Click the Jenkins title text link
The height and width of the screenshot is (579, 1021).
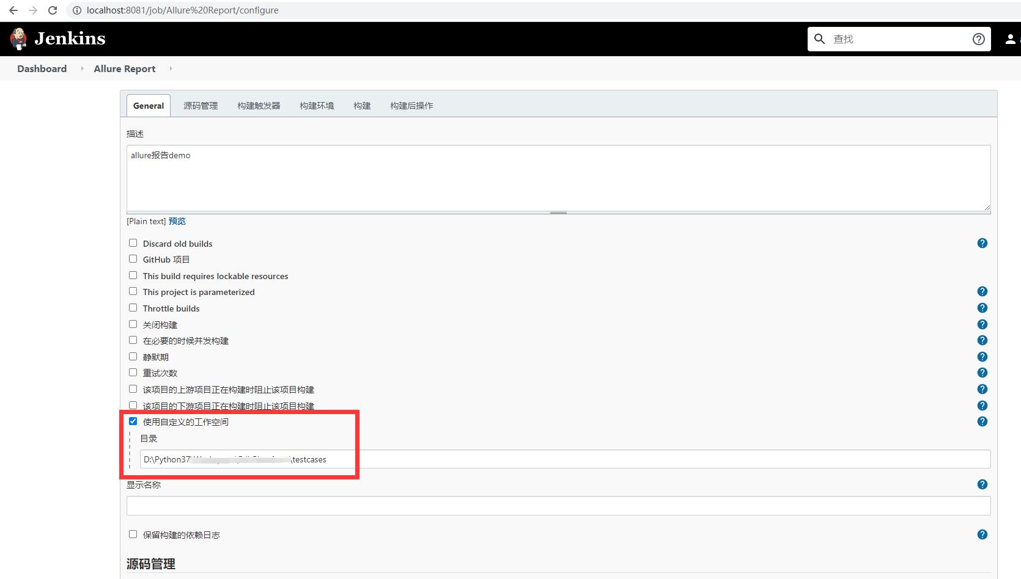tap(70, 38)
